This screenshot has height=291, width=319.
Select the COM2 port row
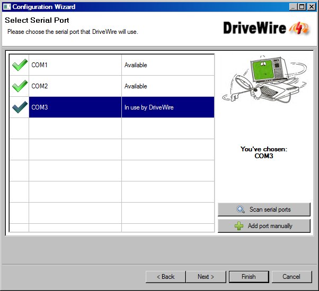(112, 86)
